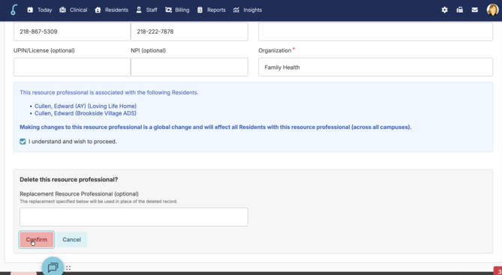This screenshot has height=275, width=502.
Task: Click the phone field showing 218-222-7878
Action: (x=189, y=31)
